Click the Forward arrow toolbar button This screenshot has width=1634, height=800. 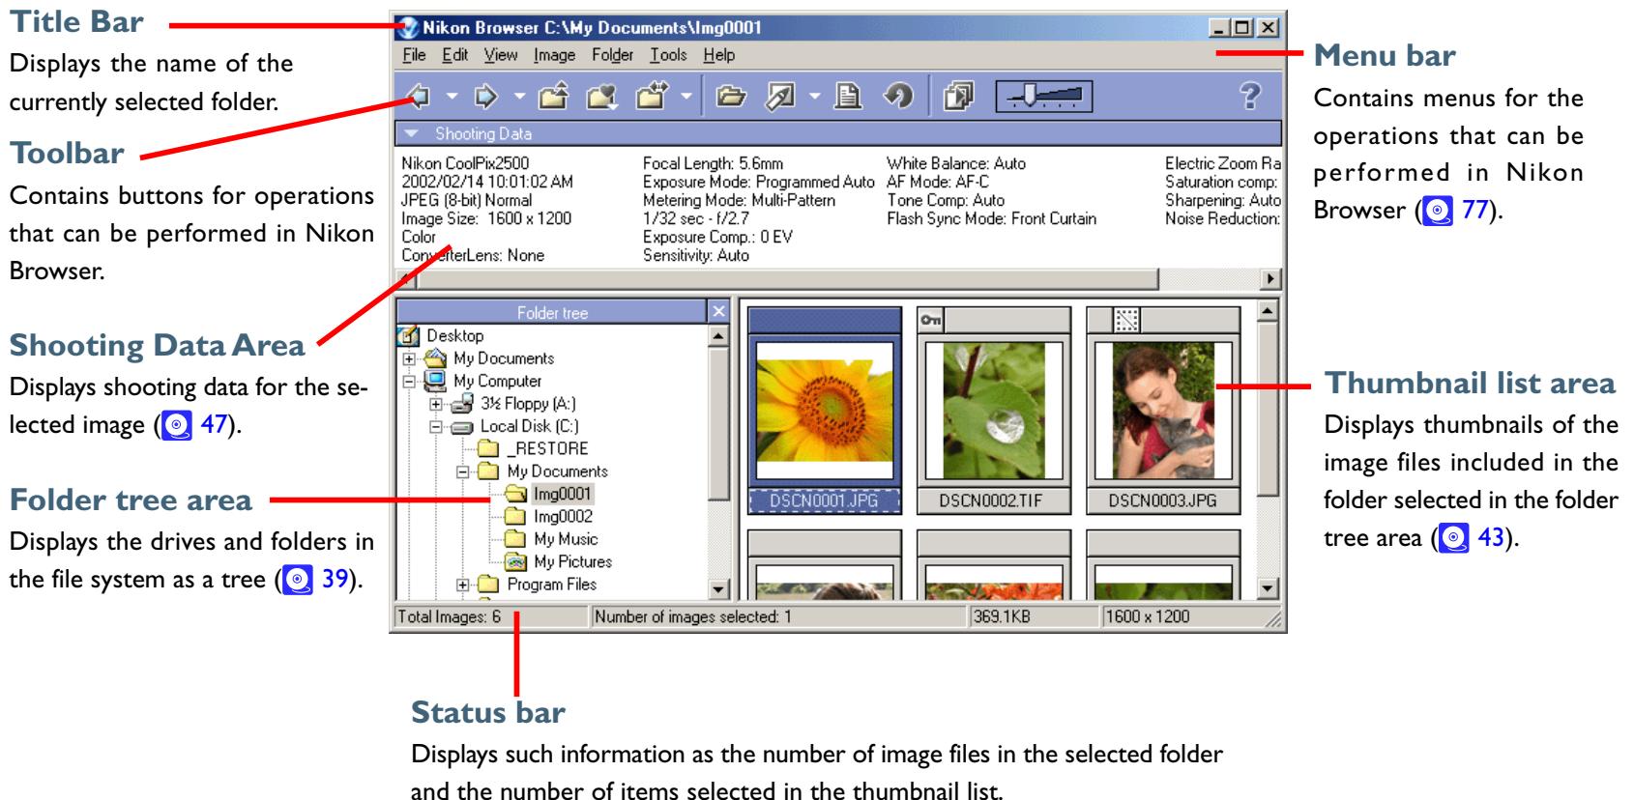(x=487, y=96)
